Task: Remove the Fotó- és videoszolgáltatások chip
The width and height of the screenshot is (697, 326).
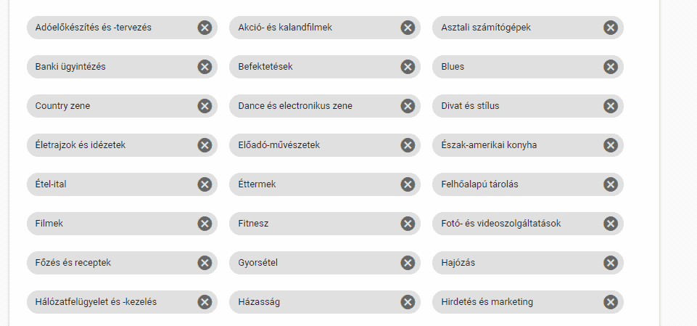Action: (x=611, y=224)
